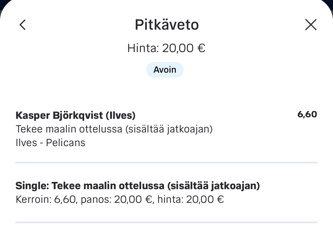This screenshot has height=234, width=333.
Task: Tap hinta: 20,00 € ending the details line
Action: point(191,199)
